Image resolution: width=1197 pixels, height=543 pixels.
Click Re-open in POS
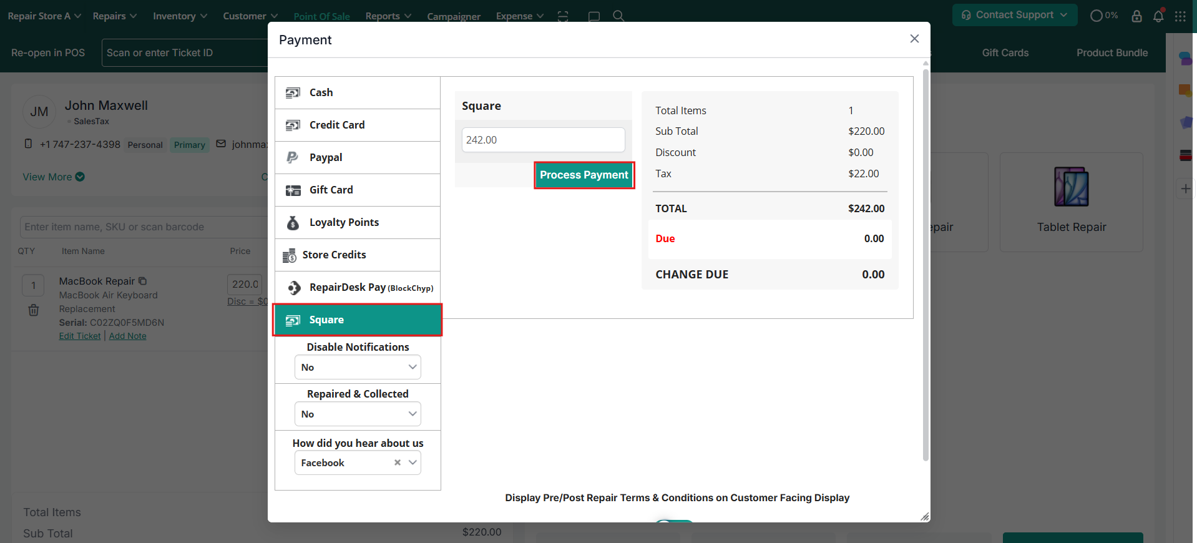48,53
